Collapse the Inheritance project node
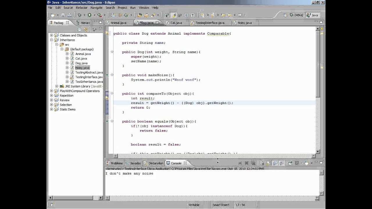The height and width of the screenshot is (209, 372). 51,40
